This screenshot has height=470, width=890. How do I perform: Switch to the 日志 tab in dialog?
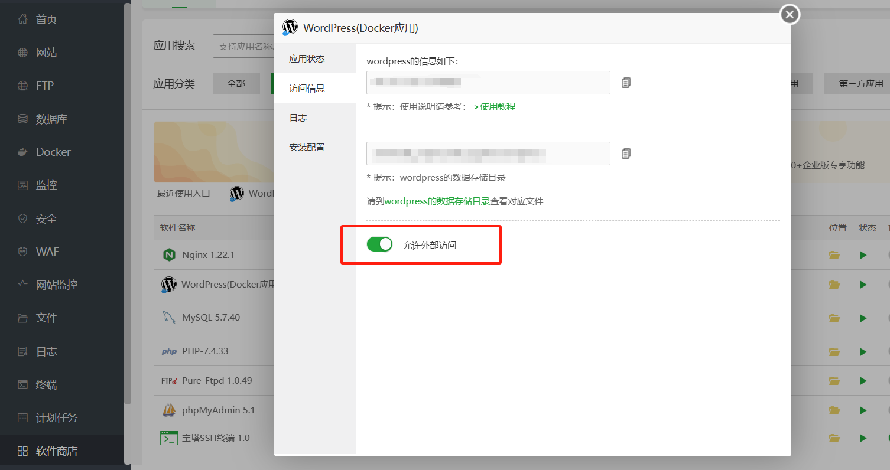pos(315,117)
